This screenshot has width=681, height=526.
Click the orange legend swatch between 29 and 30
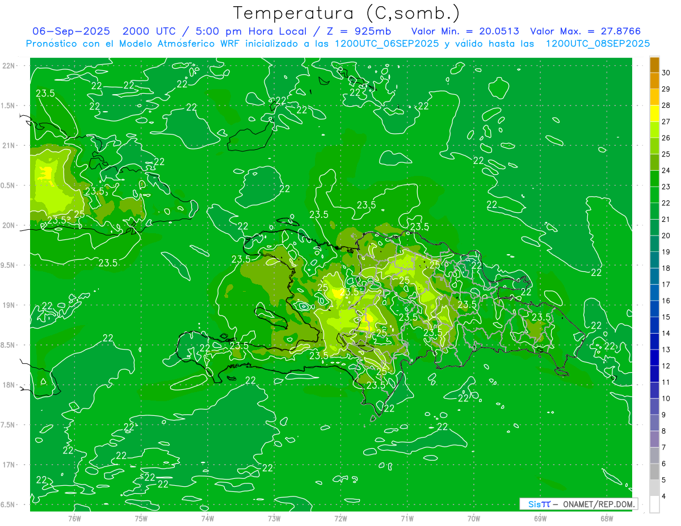click(x=654, y=81)
